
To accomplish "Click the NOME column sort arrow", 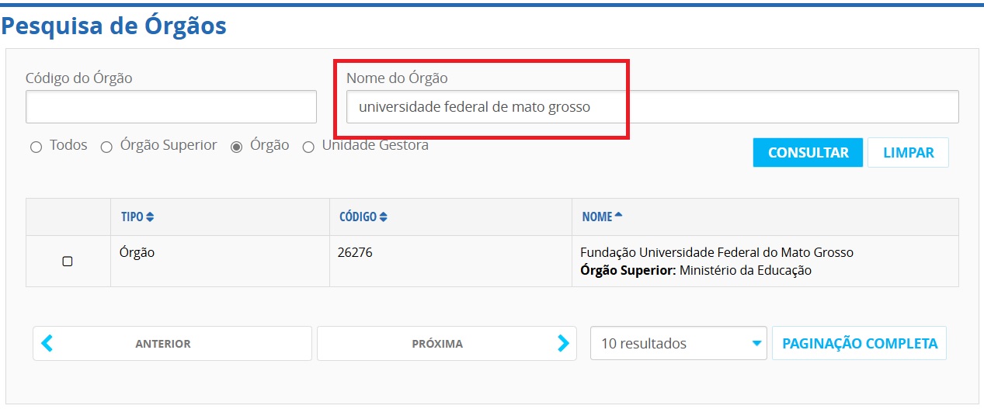I will (618, 217).
